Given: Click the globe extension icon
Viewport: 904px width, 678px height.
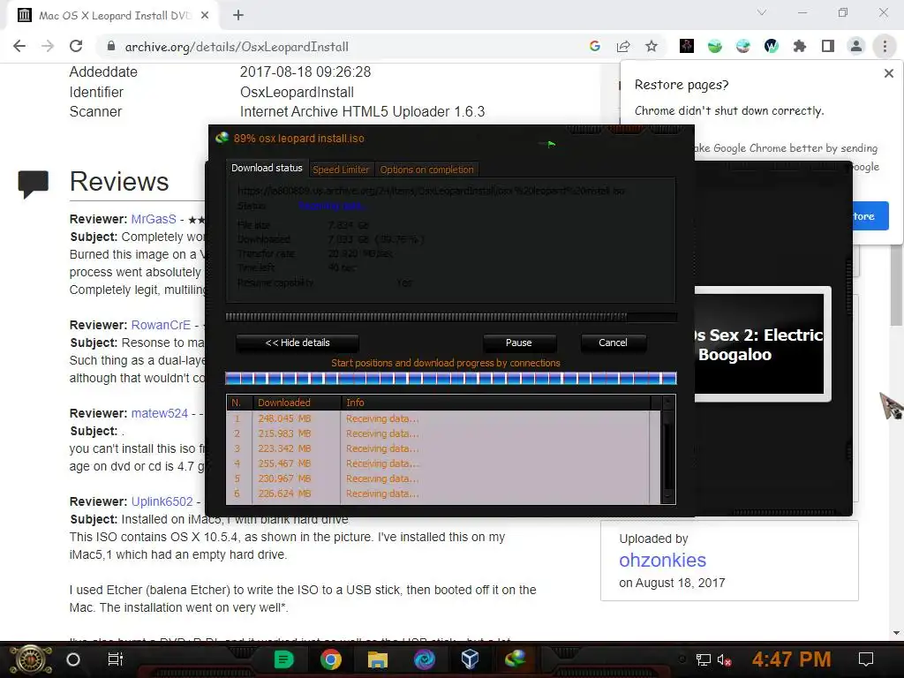Looking at the screenshot, I should pyautogui.click(x=743, y=46).
